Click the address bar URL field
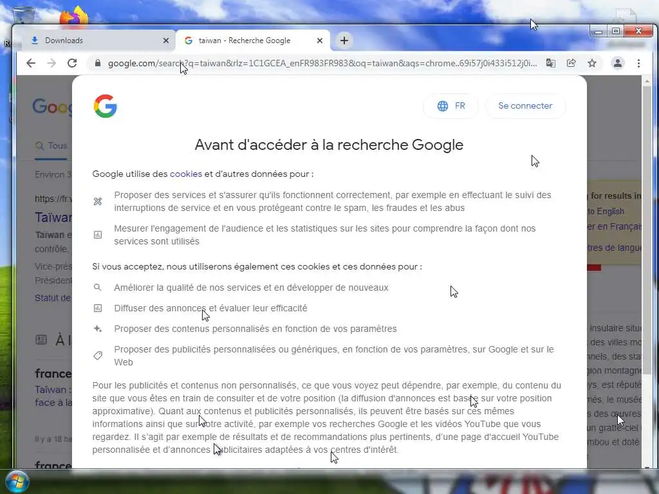 click(322, 64)
